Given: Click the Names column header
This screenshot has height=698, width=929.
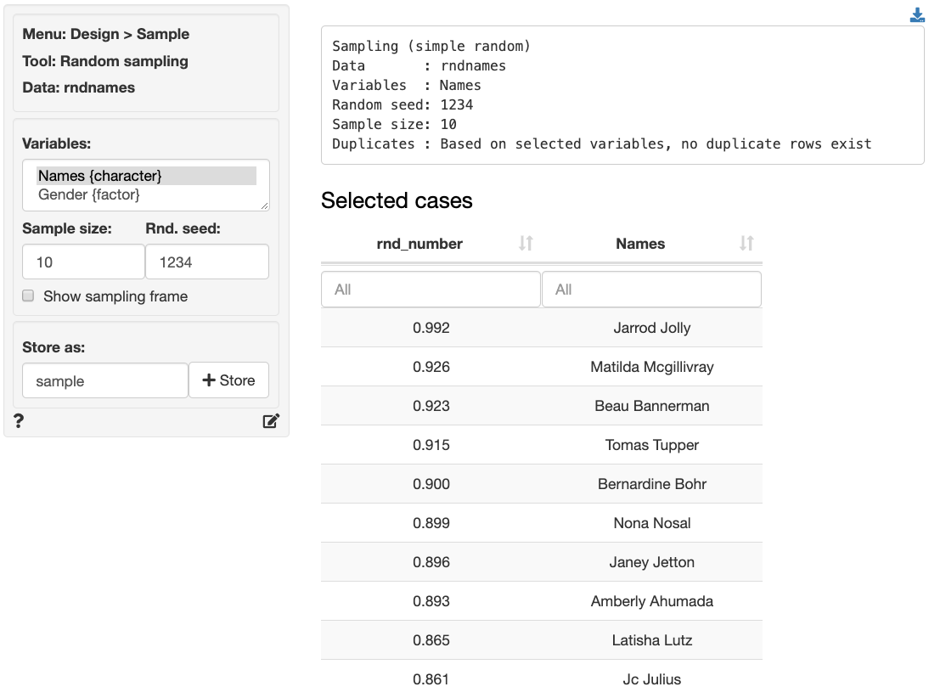Looking at the screenshot, I should tap(640, 244).
